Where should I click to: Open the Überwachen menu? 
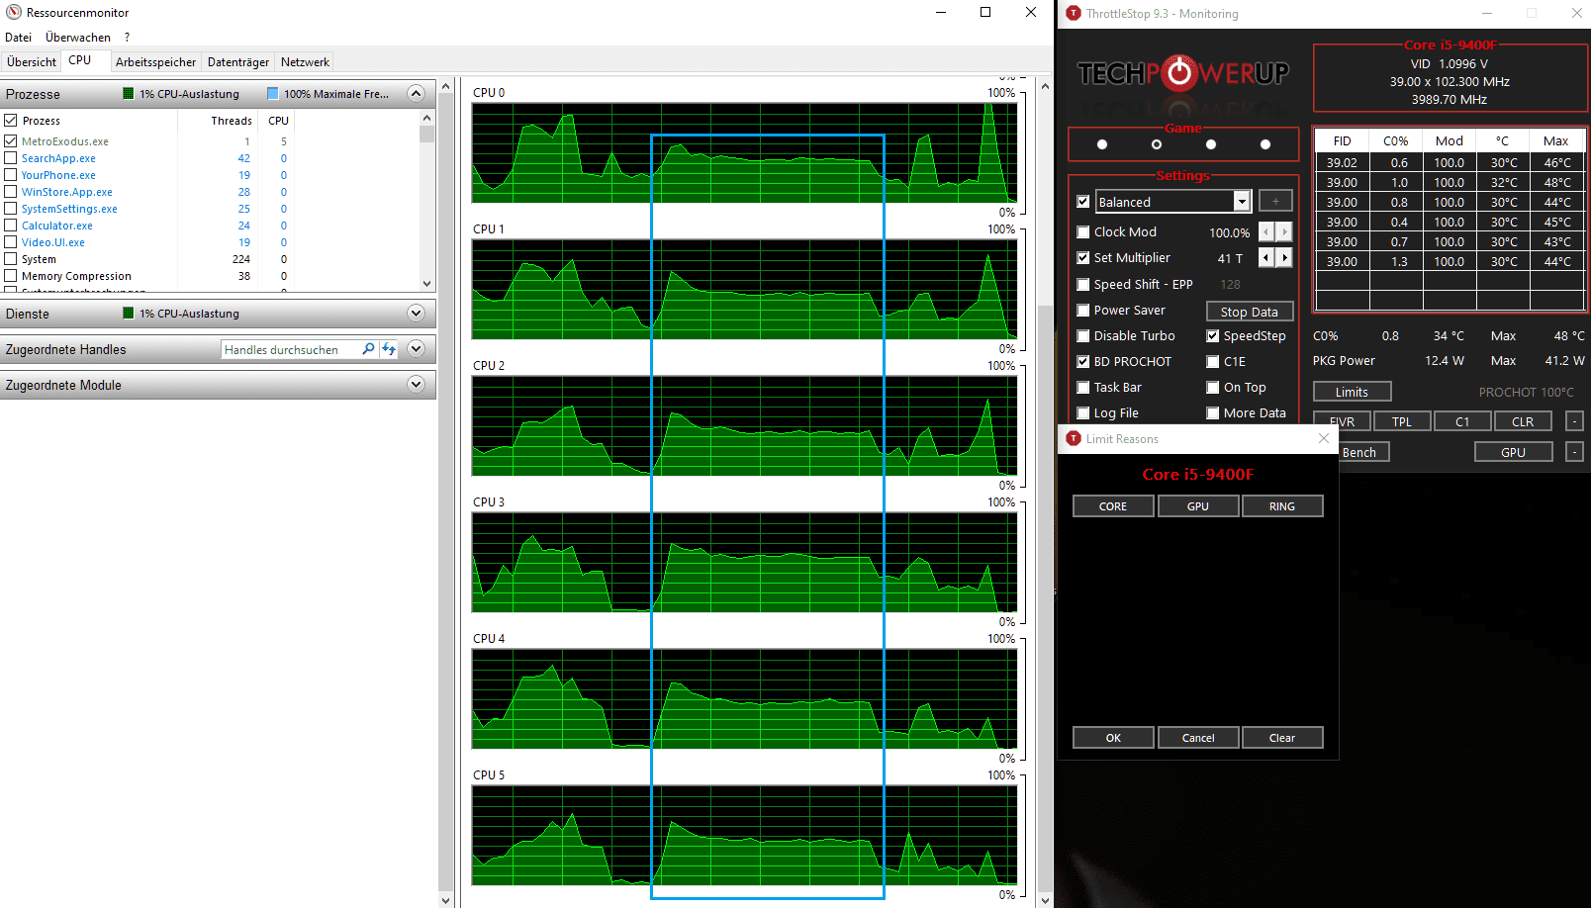78,37
